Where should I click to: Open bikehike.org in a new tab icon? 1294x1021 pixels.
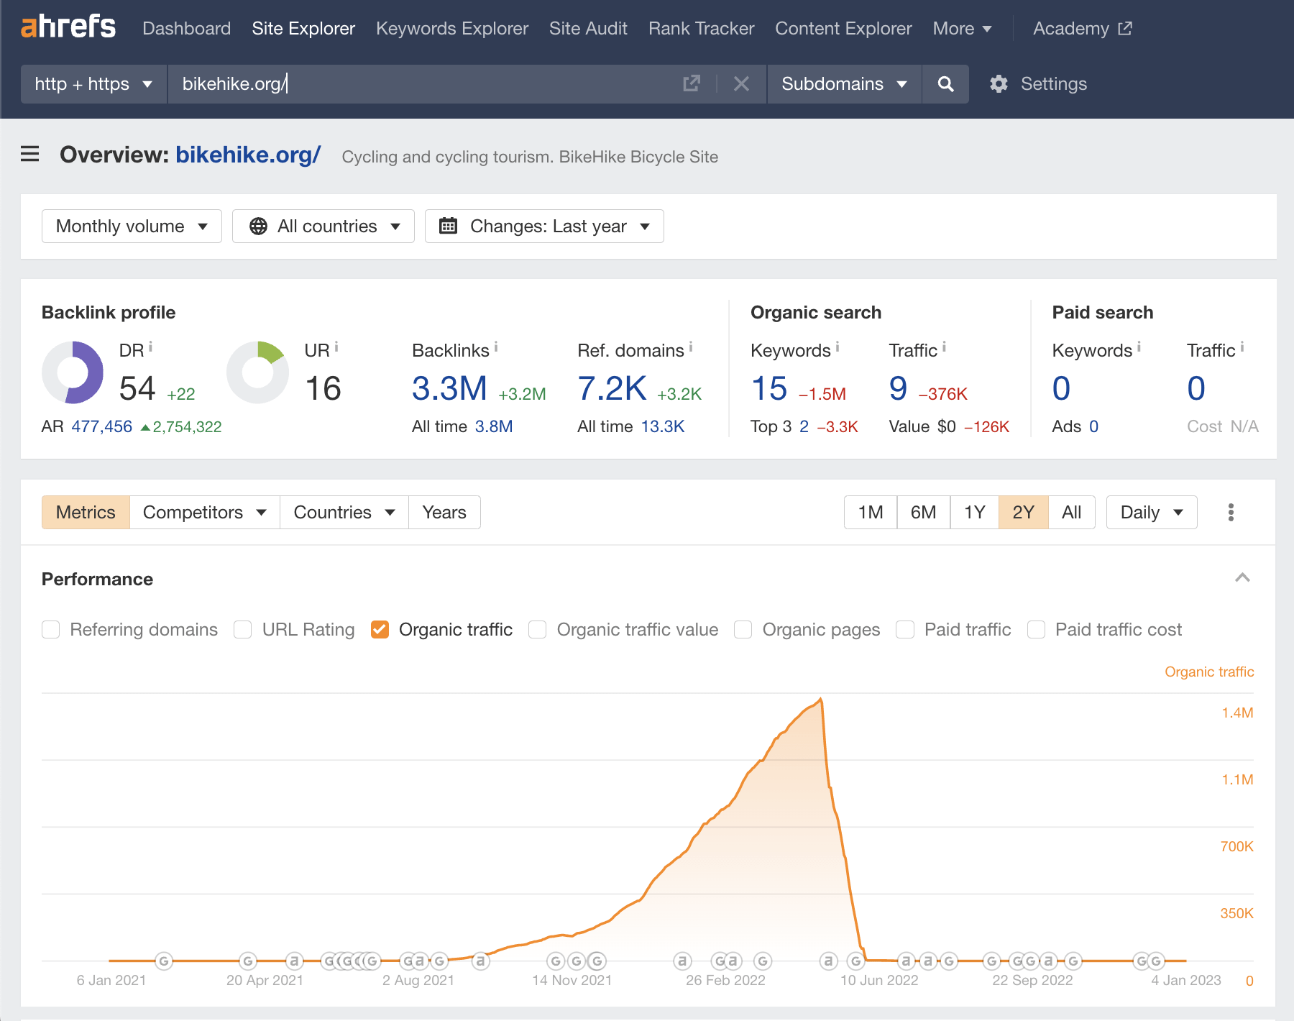click(x=691, y=84)
